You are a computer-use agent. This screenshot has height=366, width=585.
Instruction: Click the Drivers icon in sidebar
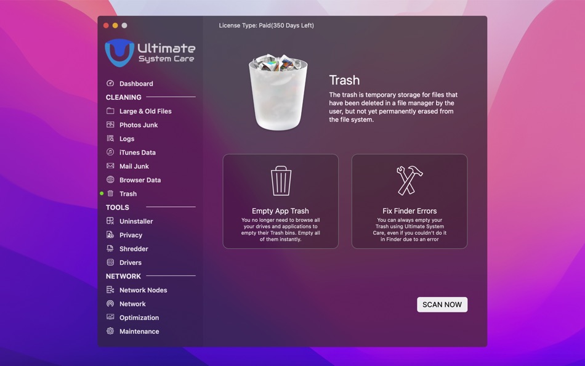[110, 262]
